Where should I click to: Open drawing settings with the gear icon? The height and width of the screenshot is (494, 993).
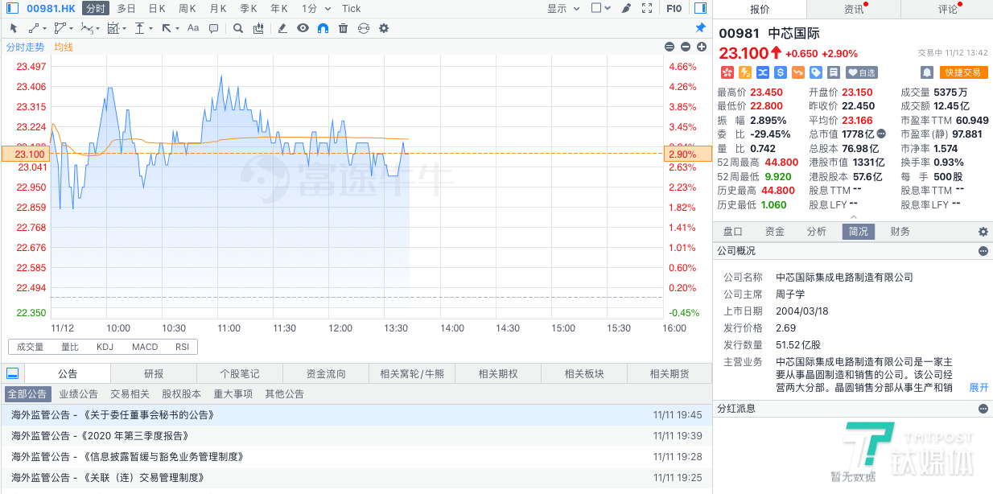(382, 27)
